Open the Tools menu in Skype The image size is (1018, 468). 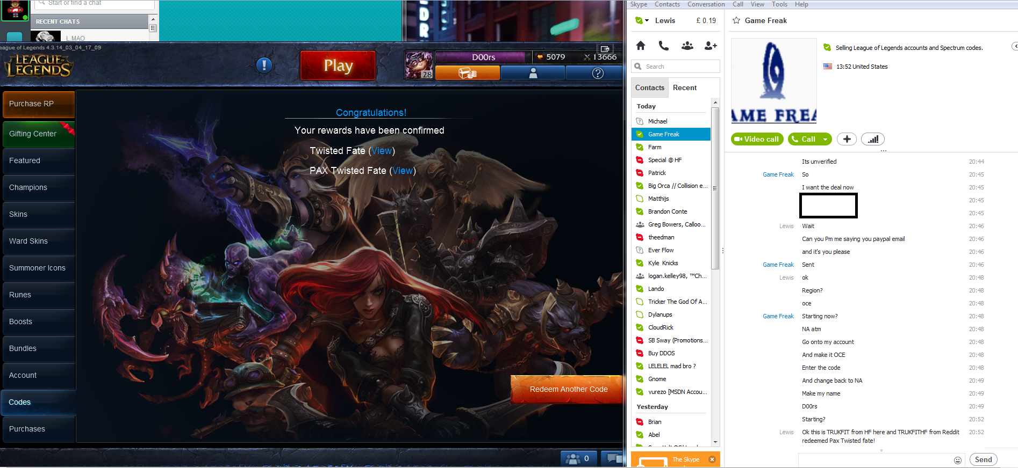coord(779,4)
